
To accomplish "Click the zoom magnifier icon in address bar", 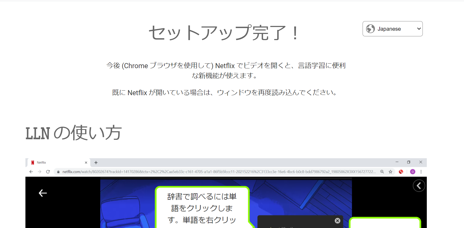I will coord(382,172).
